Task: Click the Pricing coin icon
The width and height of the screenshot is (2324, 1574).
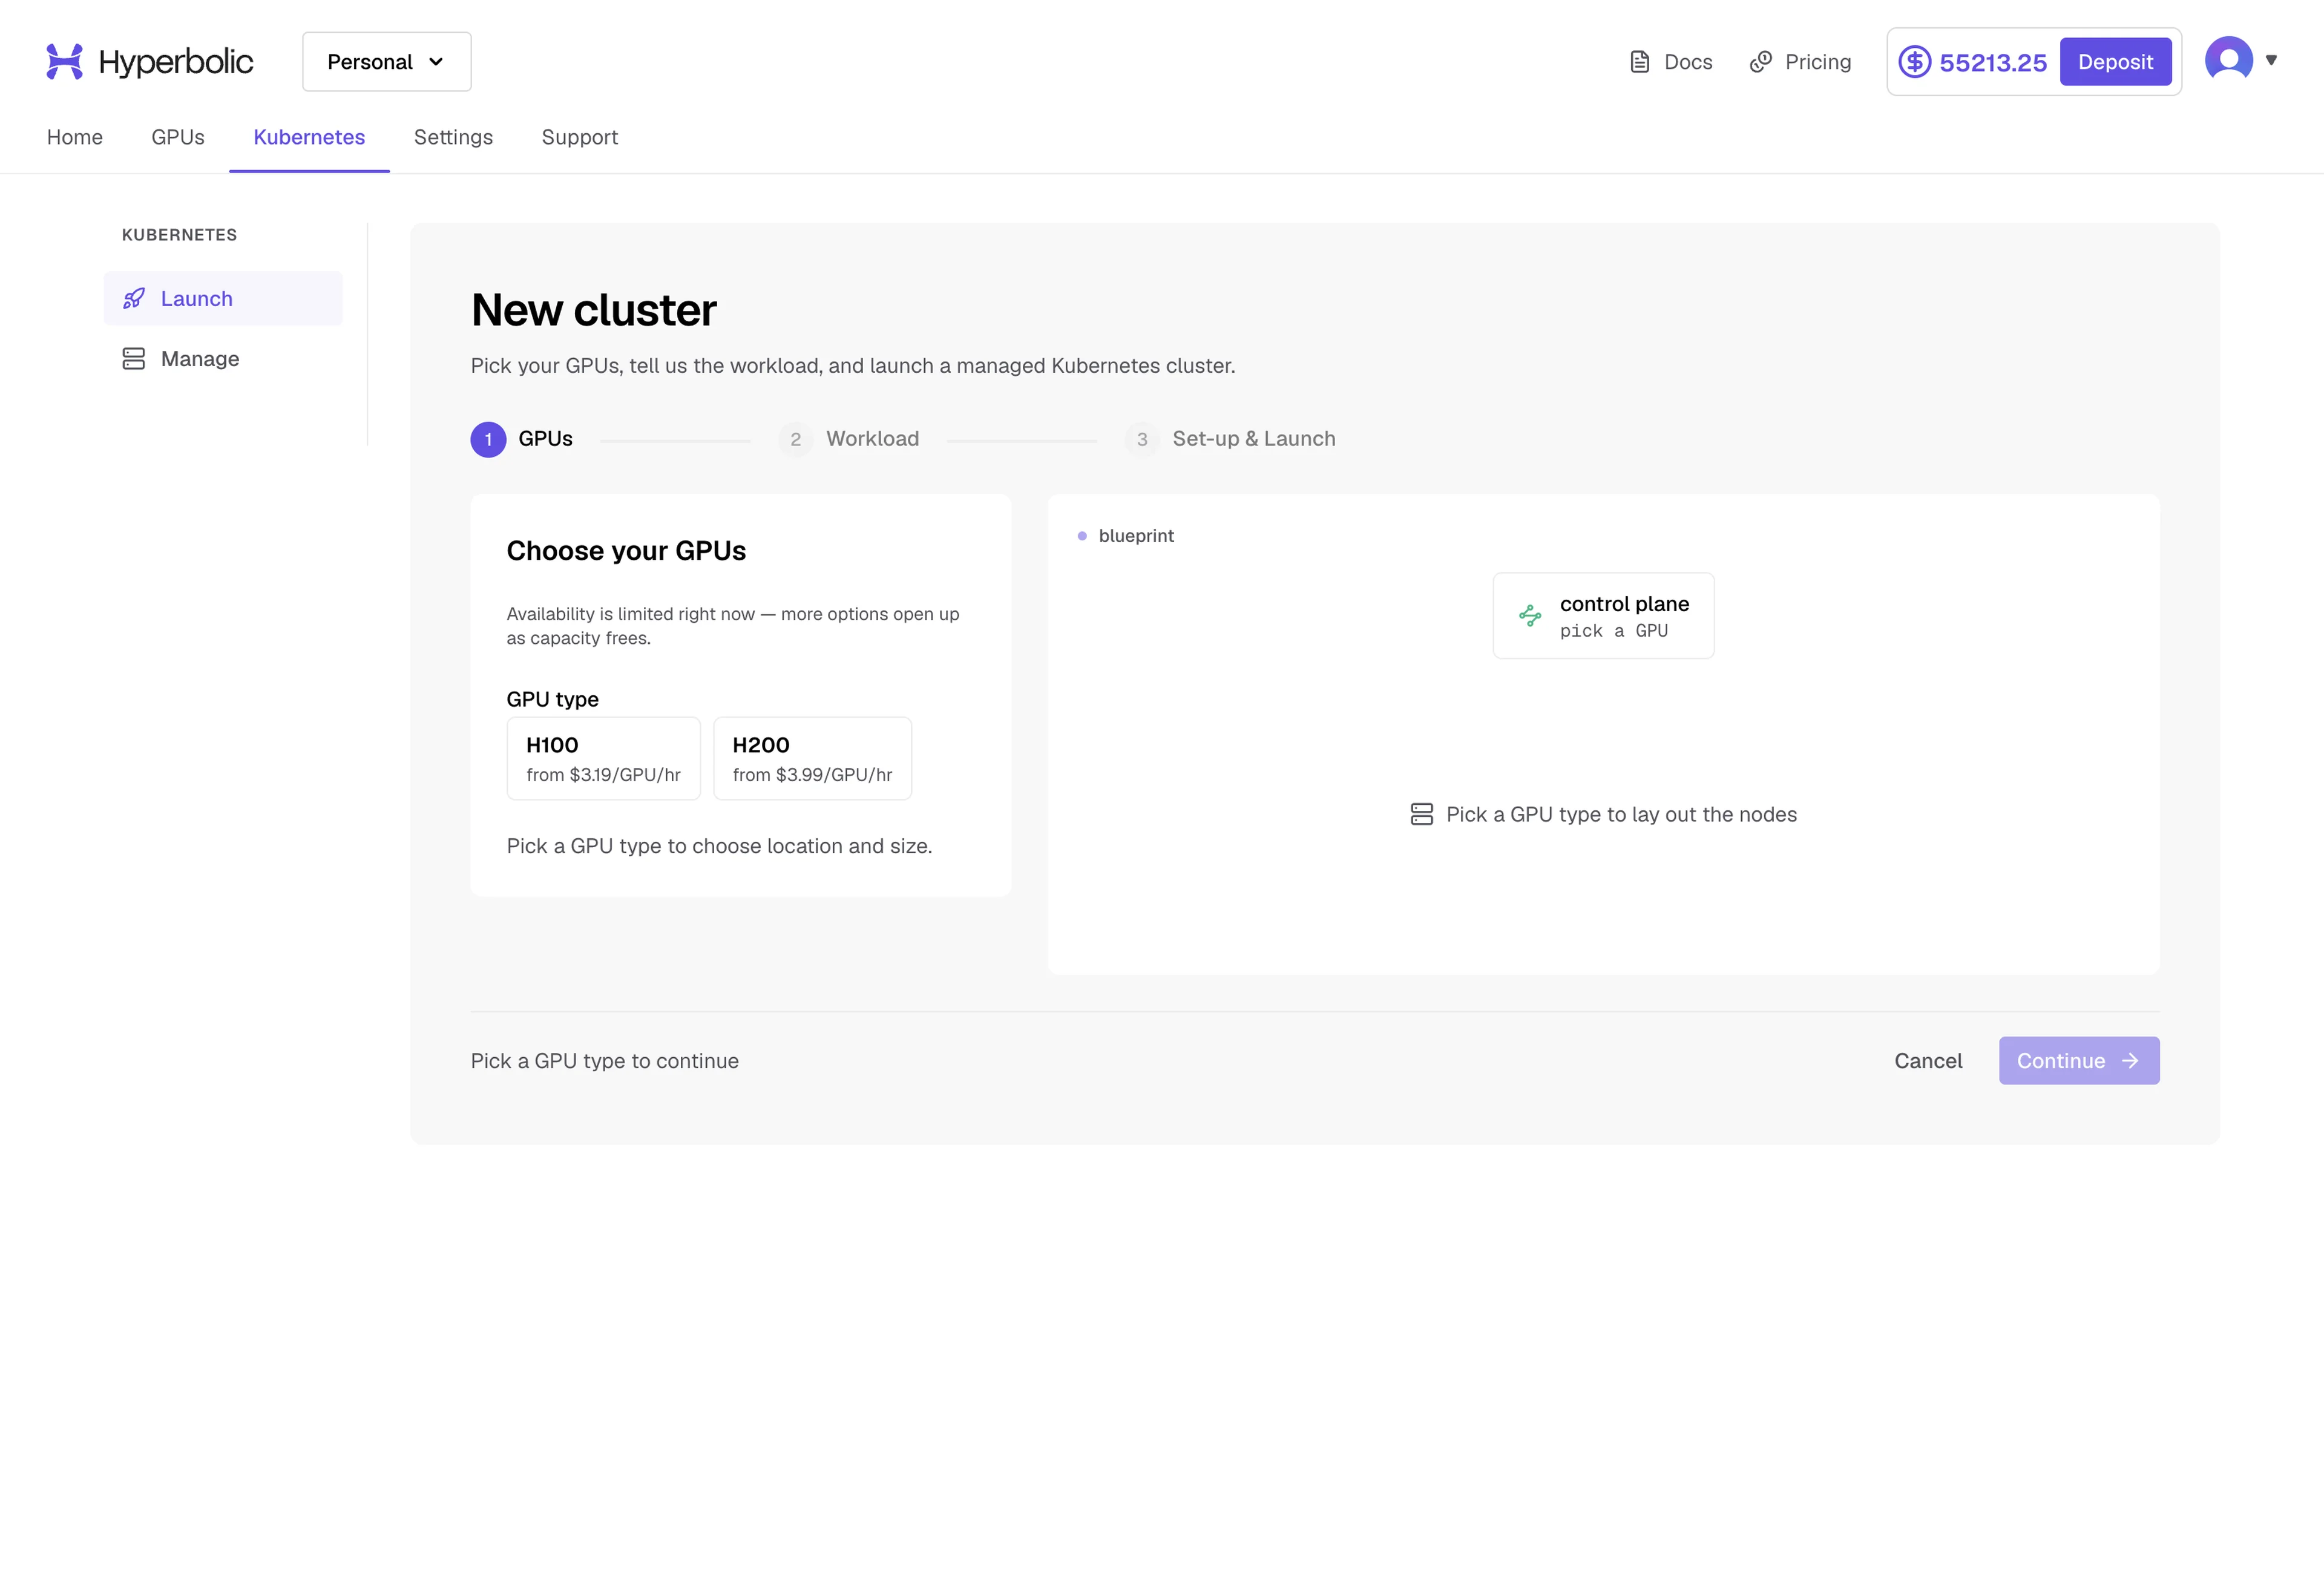Action: pos(1761,62)
